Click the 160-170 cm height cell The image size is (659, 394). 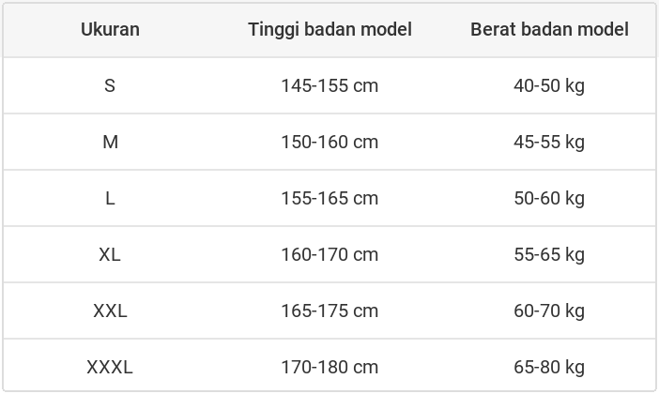click(329, 254)
